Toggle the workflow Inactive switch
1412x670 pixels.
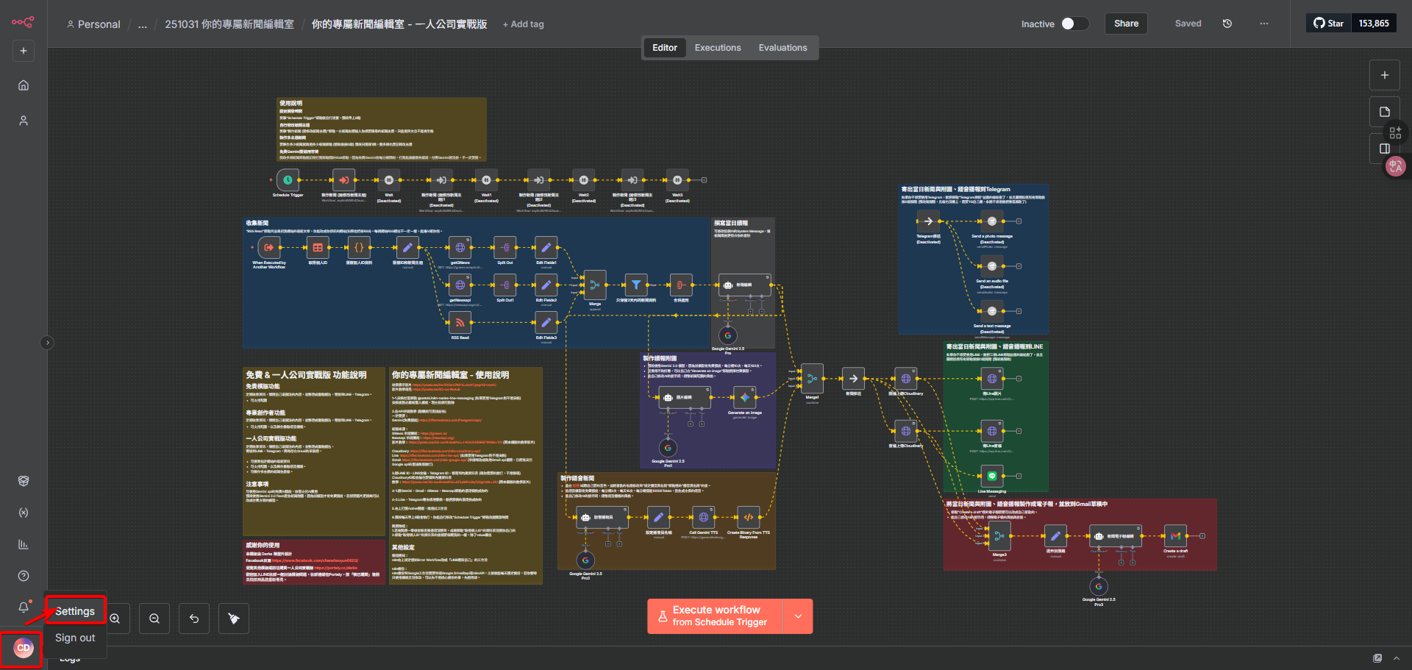coord(1073,24)
